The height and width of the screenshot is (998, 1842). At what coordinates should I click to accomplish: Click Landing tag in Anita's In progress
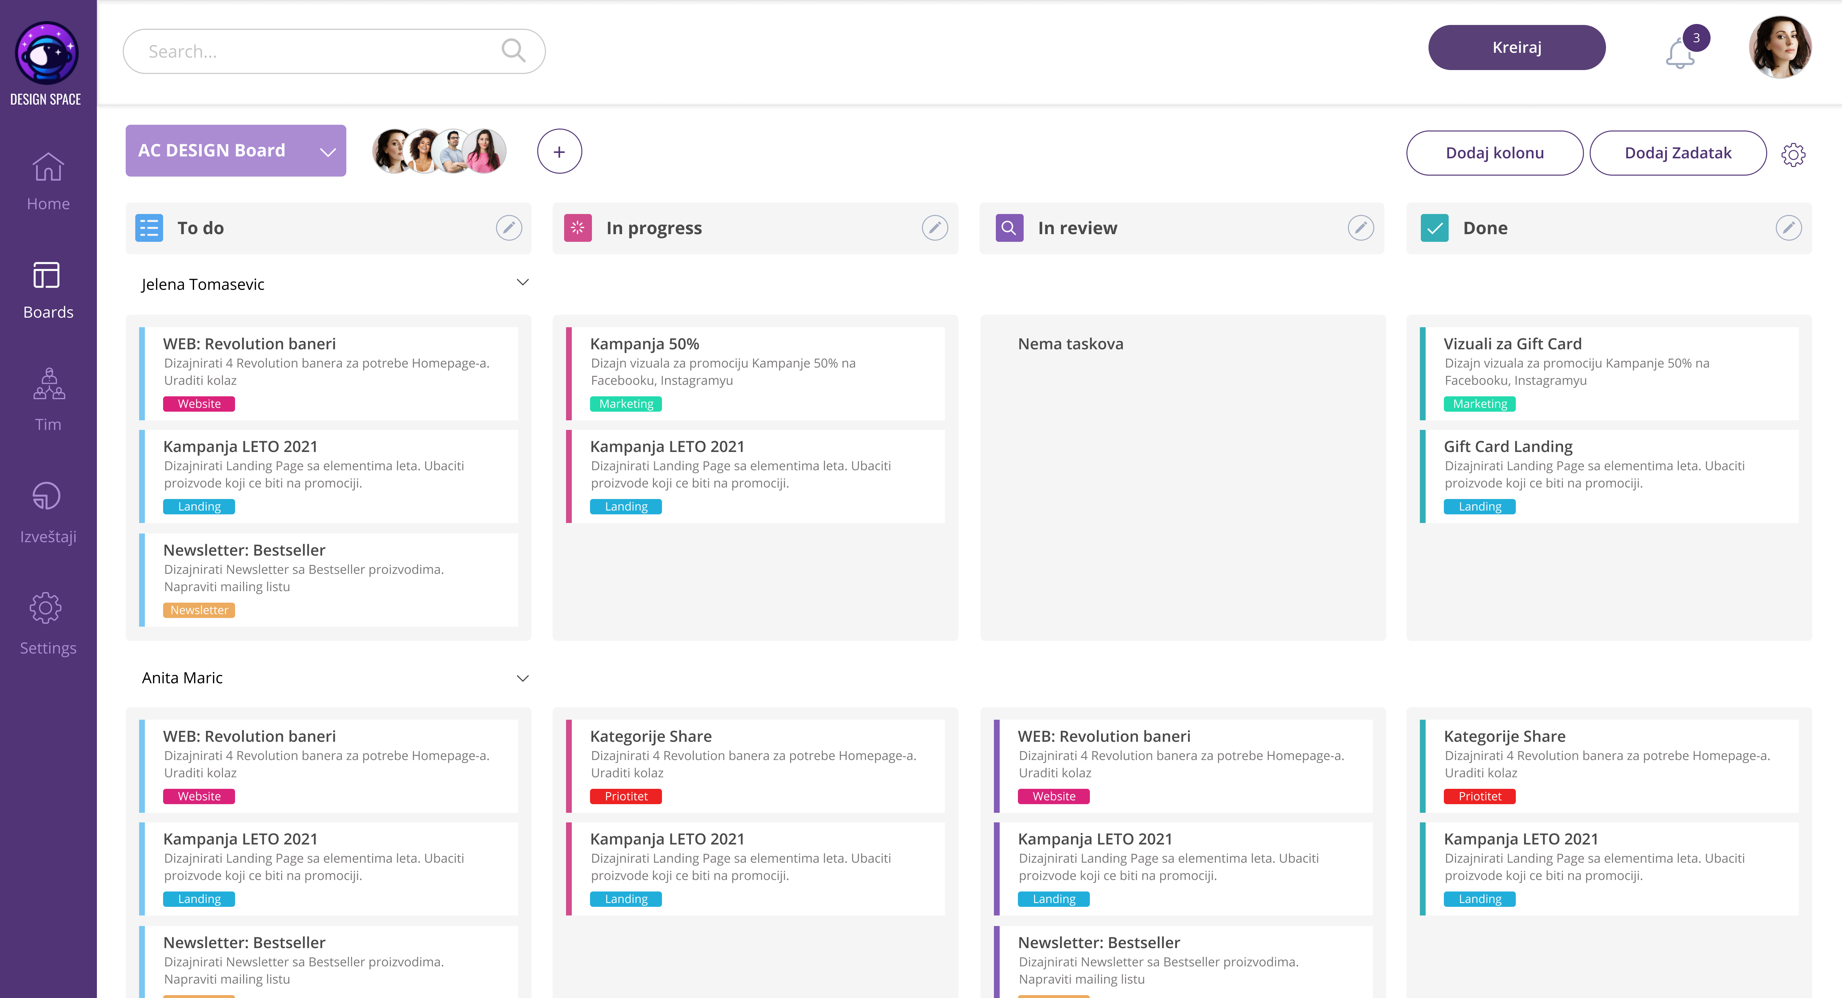[x=626, y=899]
